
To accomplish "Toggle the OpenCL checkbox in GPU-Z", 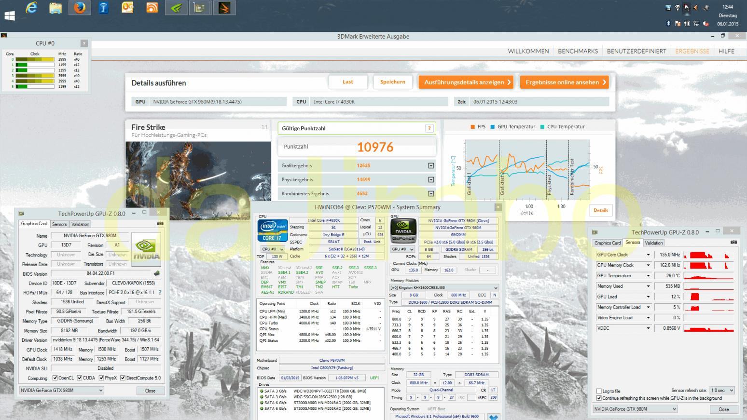I will (55, 378).
